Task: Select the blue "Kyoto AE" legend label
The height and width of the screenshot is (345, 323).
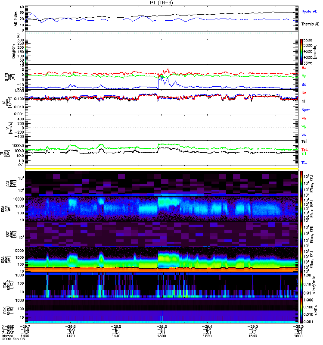Action: coord(309,11)
